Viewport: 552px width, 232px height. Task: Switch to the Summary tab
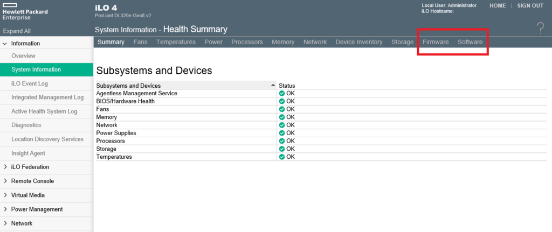[x=111, y=42]
